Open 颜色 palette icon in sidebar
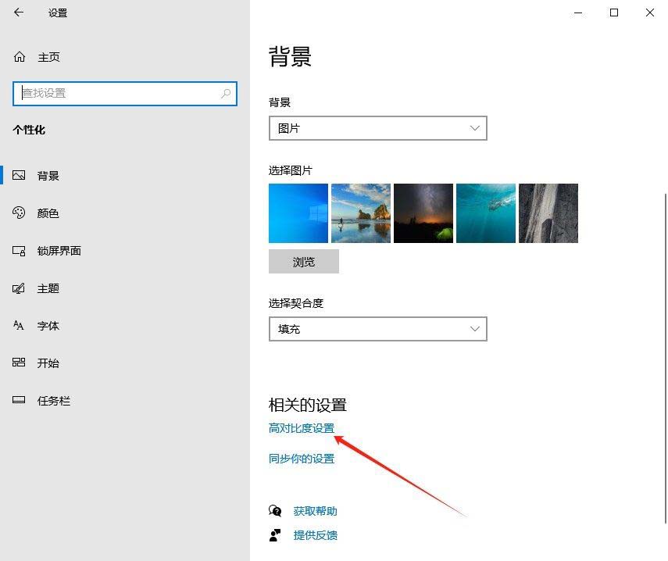 point(20,213)
